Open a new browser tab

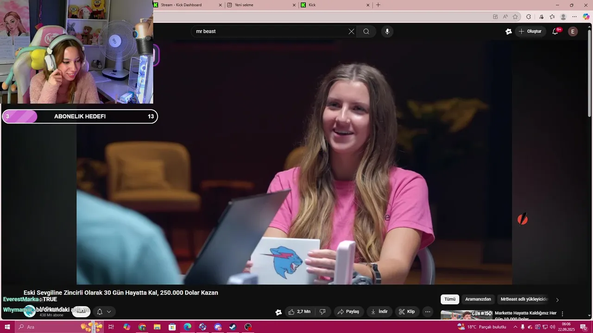pos(378,5)
